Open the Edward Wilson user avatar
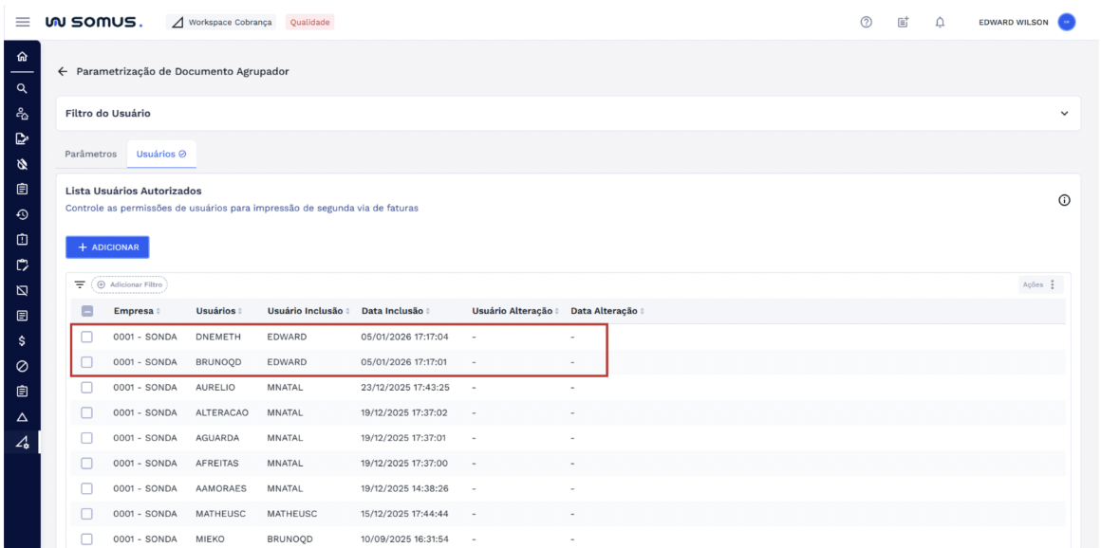The height and width of the screenshot is (548, 1101). (1067, 21)
